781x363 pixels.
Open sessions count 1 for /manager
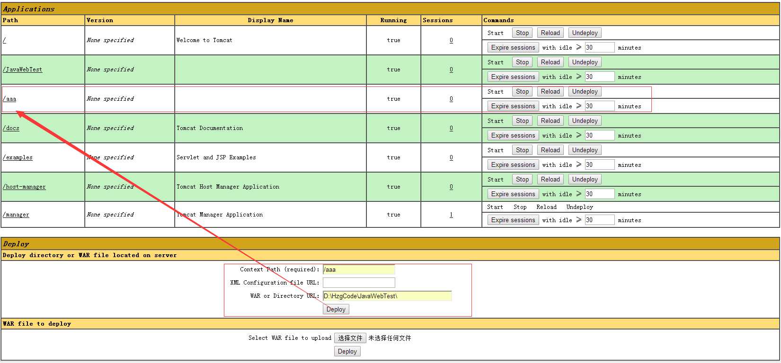tap(451, 215)
